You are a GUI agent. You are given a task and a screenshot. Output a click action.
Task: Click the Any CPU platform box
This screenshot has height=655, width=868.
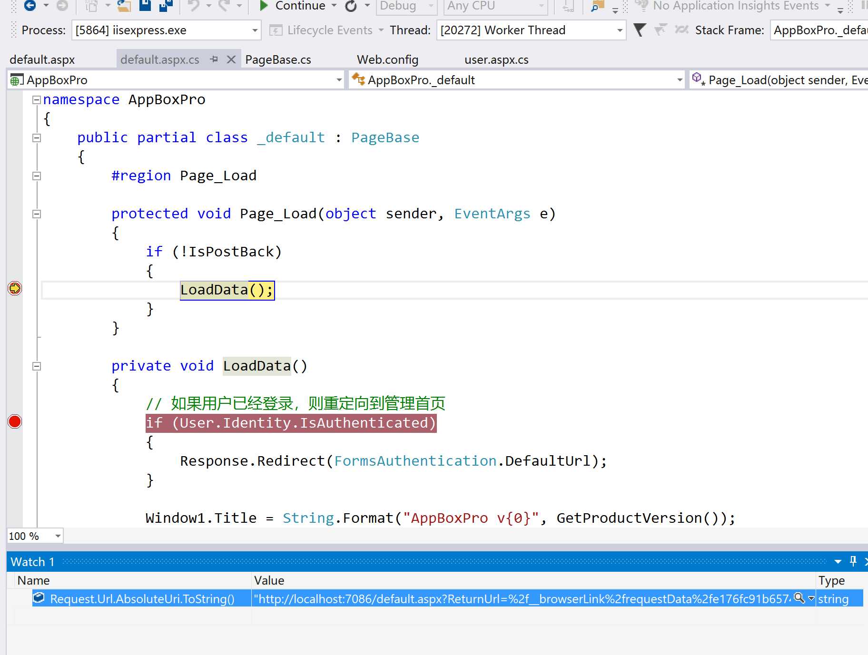[495, 6]
